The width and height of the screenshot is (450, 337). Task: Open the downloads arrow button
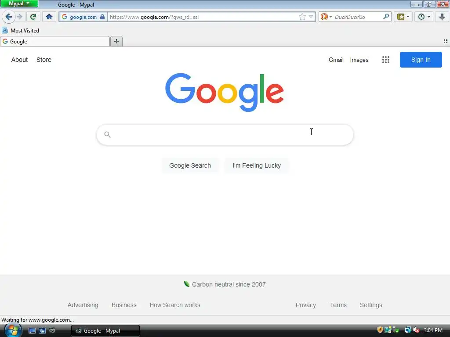(x=442, y=17)
